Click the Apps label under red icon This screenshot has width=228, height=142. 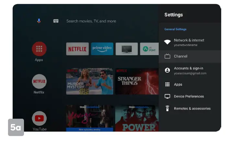tap(39, 60)
